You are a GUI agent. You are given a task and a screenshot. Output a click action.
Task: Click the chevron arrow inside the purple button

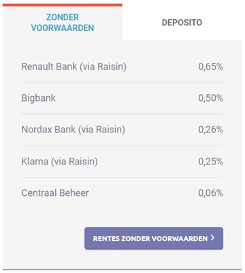click(212, 238)
